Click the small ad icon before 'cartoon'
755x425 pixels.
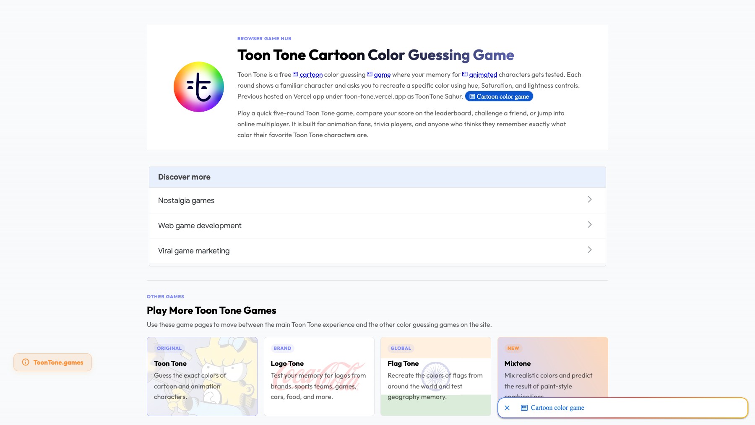[295, 74]
